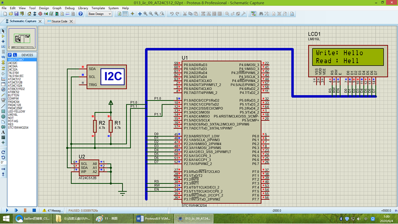Select the 2D circle graphics tool

[3, 116]
